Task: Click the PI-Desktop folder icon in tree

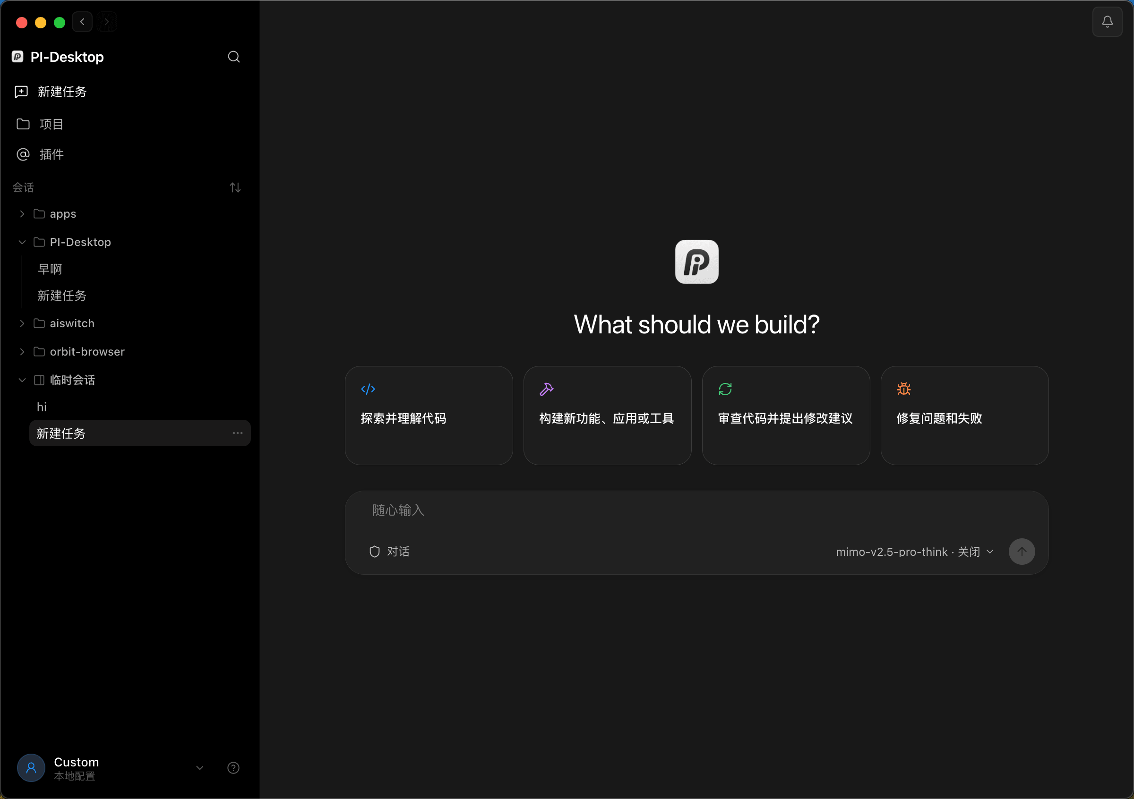Action: tap(39, 242)
